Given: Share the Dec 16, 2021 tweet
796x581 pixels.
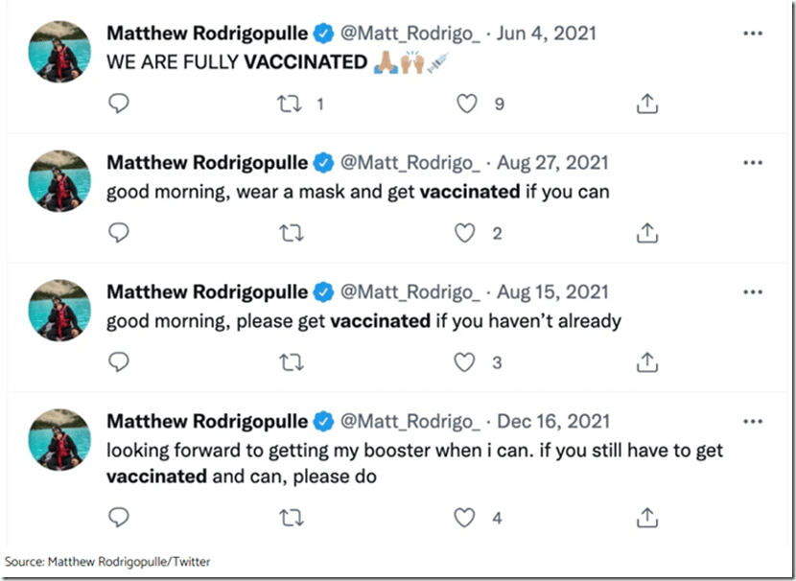Looking at the screenshot, I should pyautogui.click(x=647, y=519).
